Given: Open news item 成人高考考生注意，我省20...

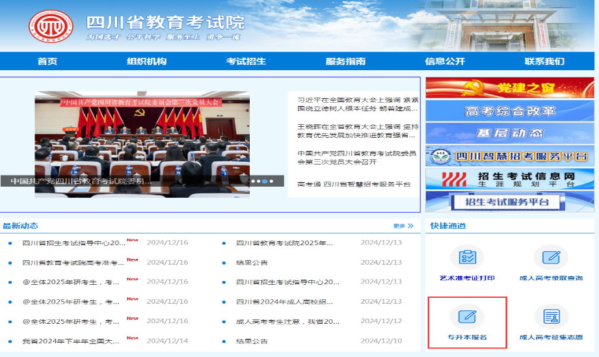Looking at the screenshot, I should (x=287, y=321).
